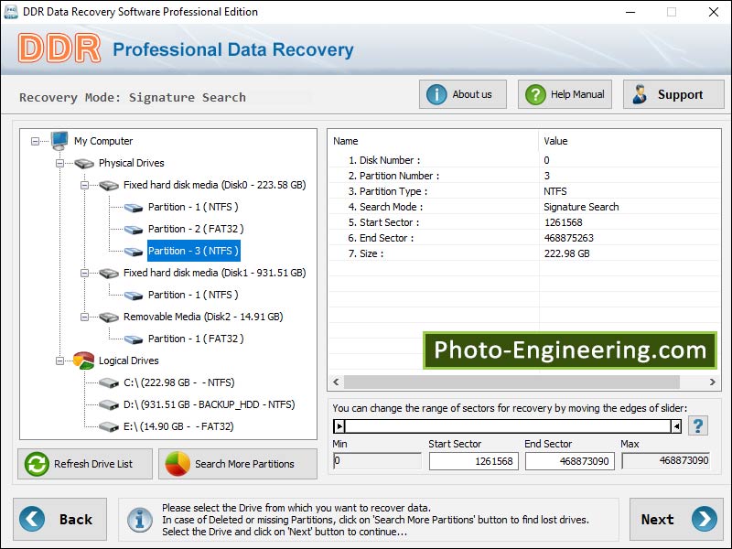Select Partition - 2 (FAT32) under Disk0

pos(197,229)
